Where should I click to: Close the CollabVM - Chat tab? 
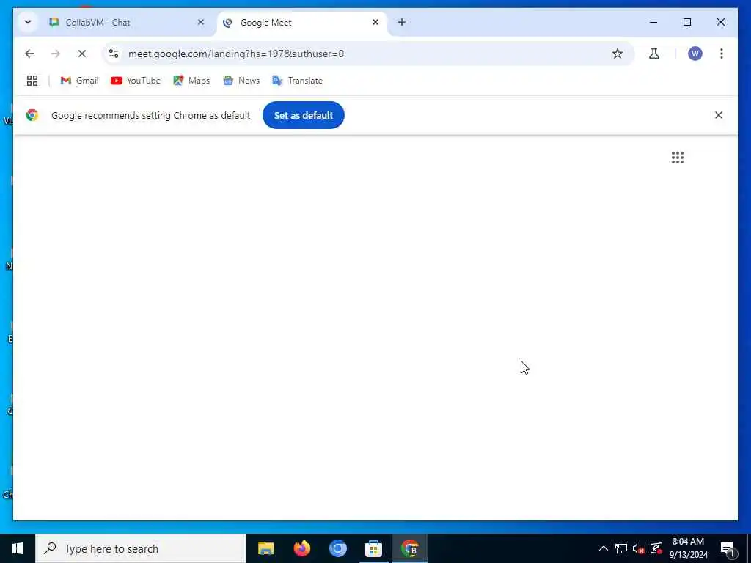pyautogui.click(x=201, y=22)
